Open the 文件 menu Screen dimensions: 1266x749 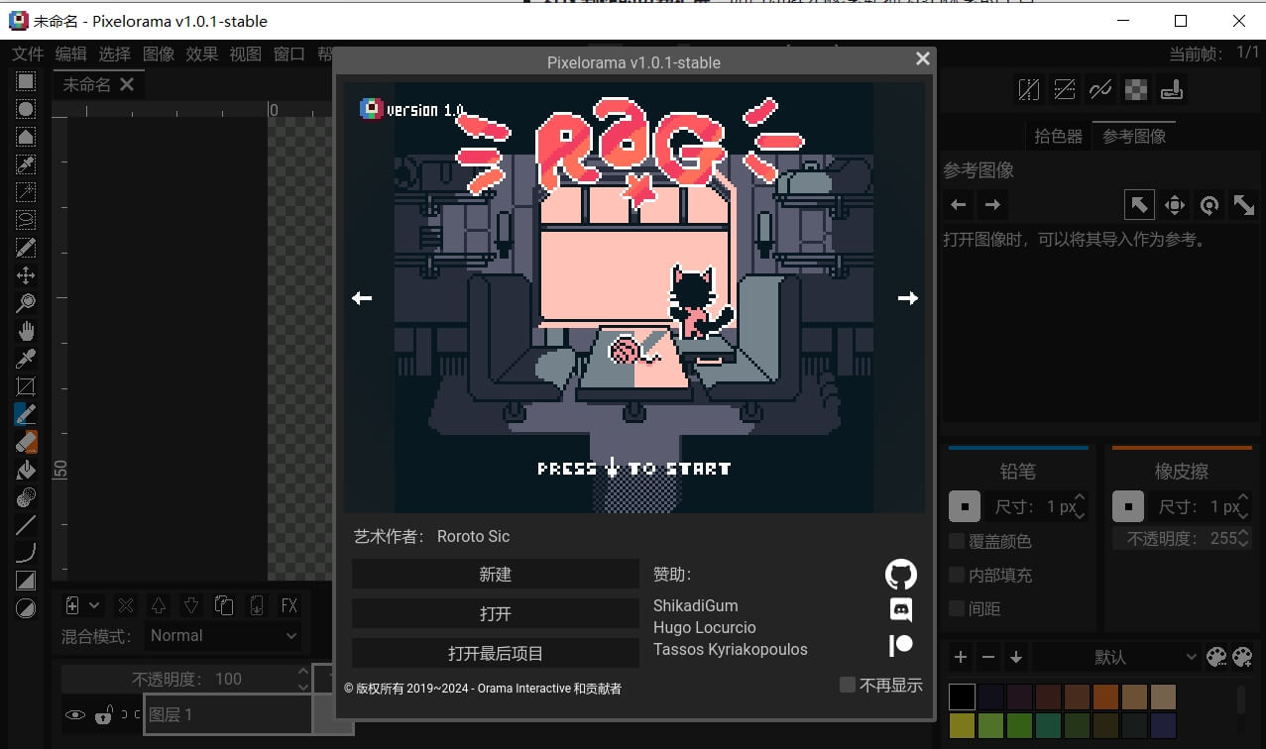(x=29, y=53)
